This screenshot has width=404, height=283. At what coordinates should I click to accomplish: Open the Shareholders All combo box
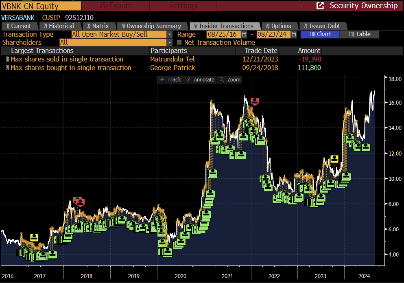(x=113, y=43)
